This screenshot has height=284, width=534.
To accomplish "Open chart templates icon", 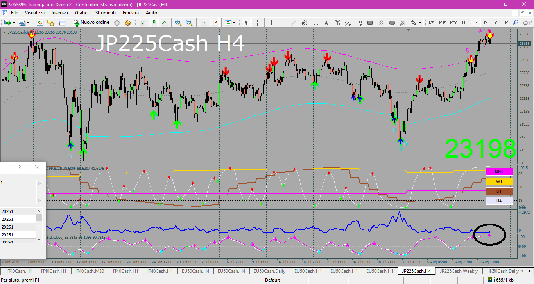I will [228, 23].
